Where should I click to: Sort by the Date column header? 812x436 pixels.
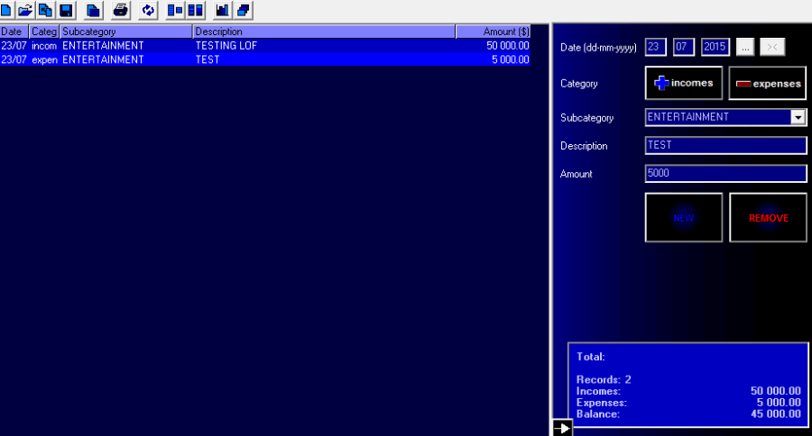click(x=14, y=32)
